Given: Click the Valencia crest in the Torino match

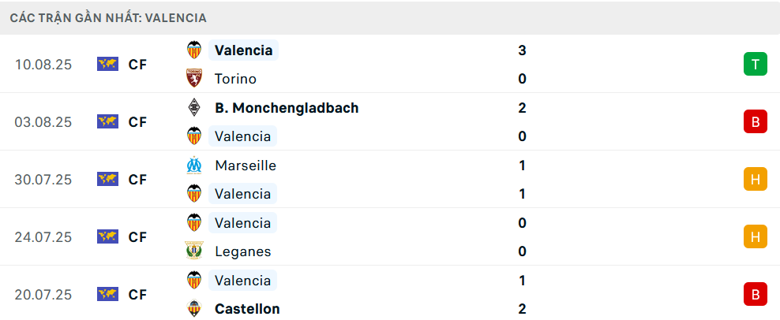Looking at the screenshot, I should pos(193,50).
